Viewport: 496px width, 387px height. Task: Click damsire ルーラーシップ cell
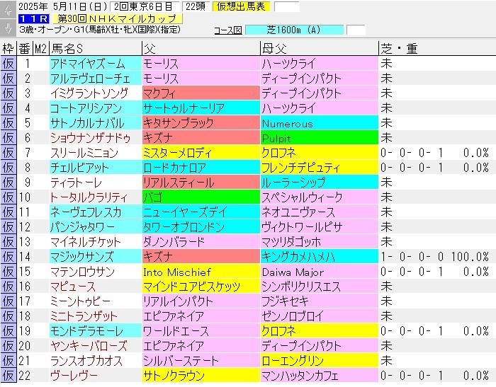pos(319,183)
